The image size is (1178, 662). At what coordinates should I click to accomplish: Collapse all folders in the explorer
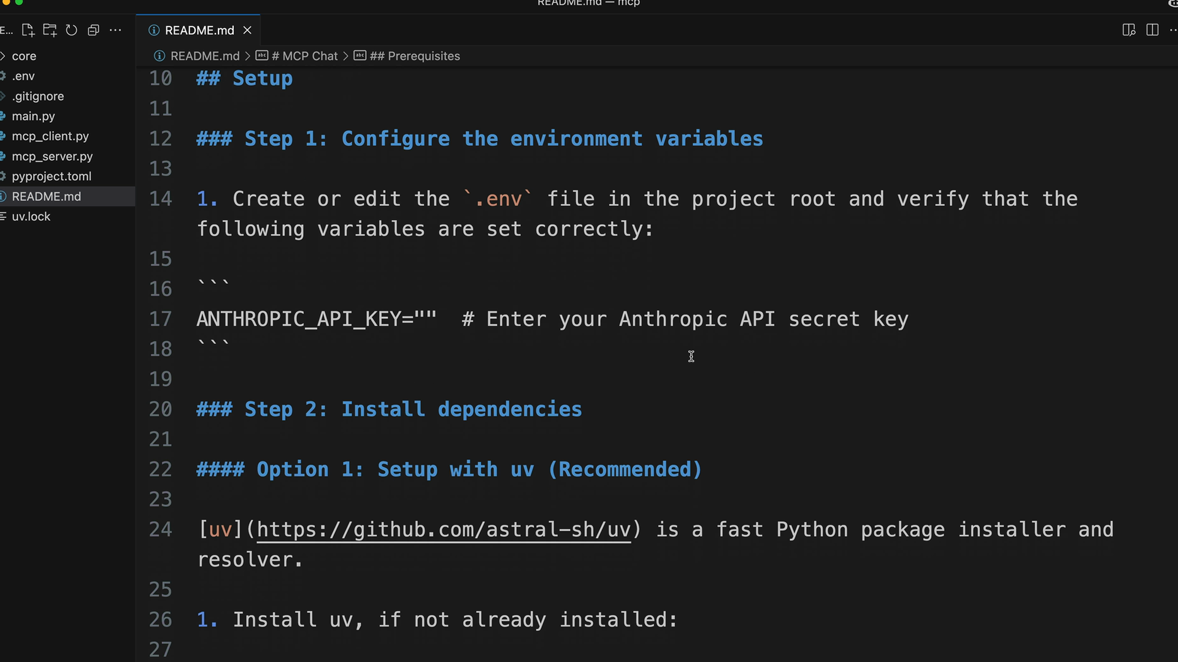93,30
